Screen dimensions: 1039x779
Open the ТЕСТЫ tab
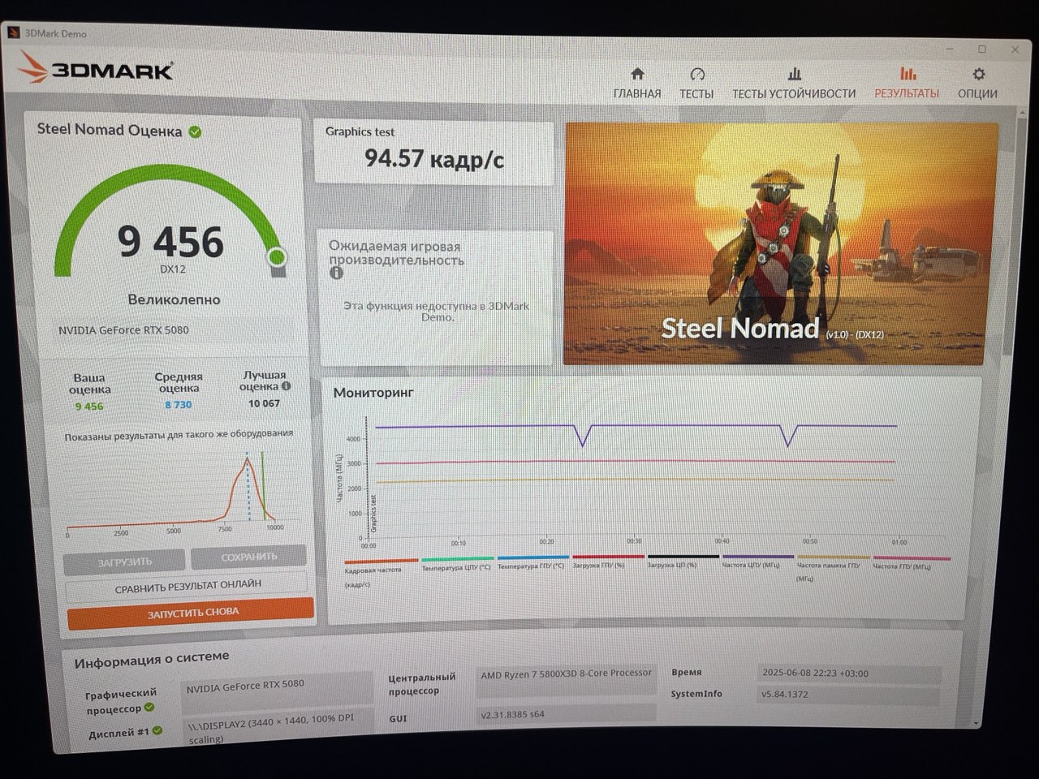[696, 84]
